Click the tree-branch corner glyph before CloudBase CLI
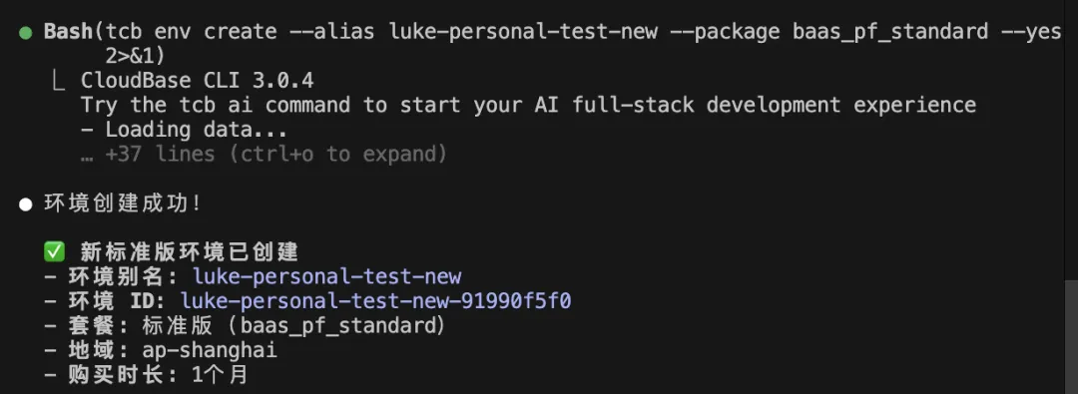The width and height of the screenshot is (1078, 394). [x=58, y=81]
